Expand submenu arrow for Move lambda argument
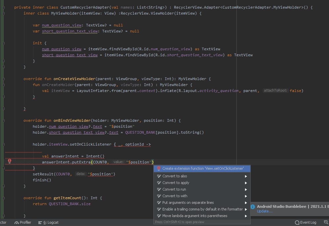This screenshot has width=329, height=226. (x=246, y=216)
